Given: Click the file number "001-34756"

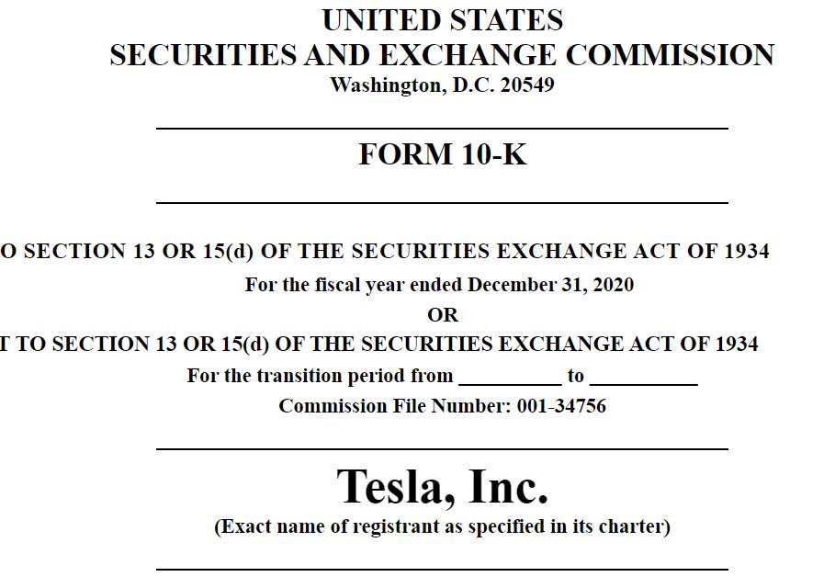Looking at the screenshot, I should click(x=561, y=406).
